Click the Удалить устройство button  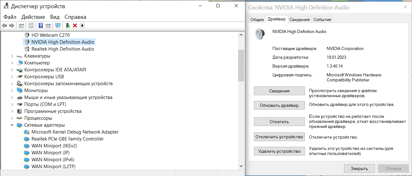tap(279, 151)
